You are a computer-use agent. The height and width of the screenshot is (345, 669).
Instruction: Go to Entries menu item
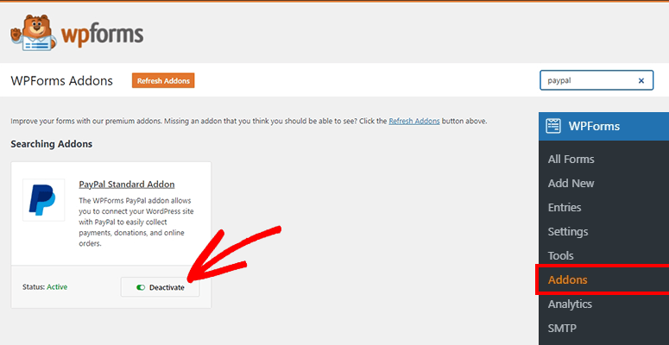pyautogui.click(x=565, y=207)
